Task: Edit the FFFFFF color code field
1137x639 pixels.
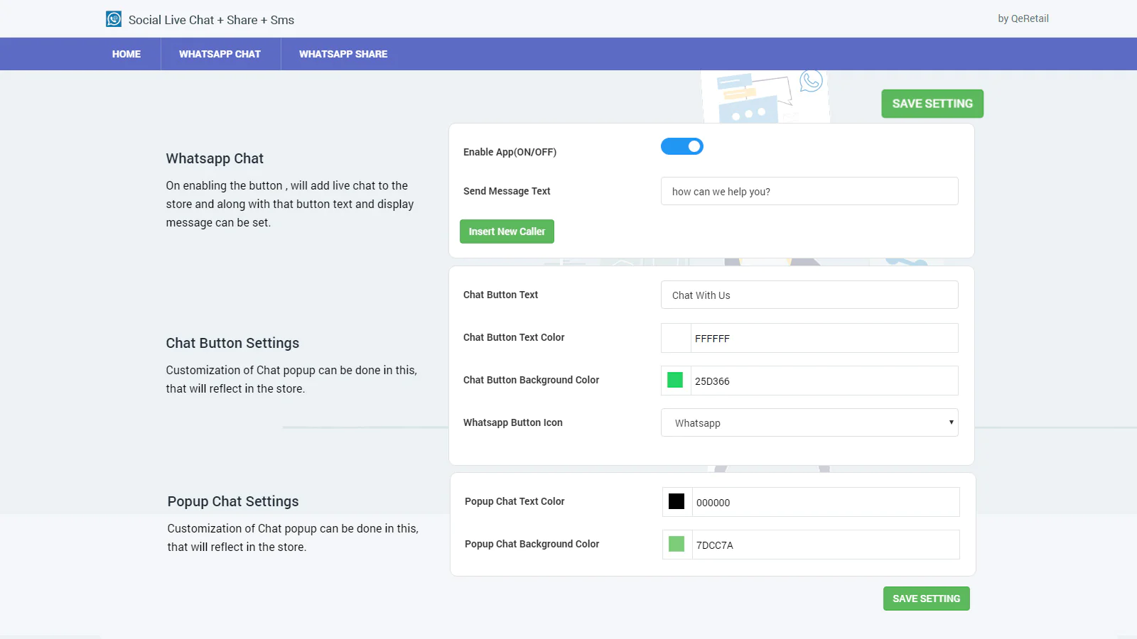Action: point(824,338)
